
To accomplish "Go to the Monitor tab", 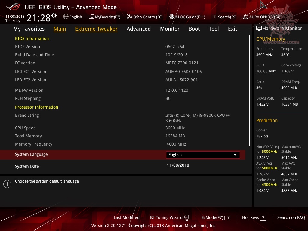I will (x=170, y=29).
